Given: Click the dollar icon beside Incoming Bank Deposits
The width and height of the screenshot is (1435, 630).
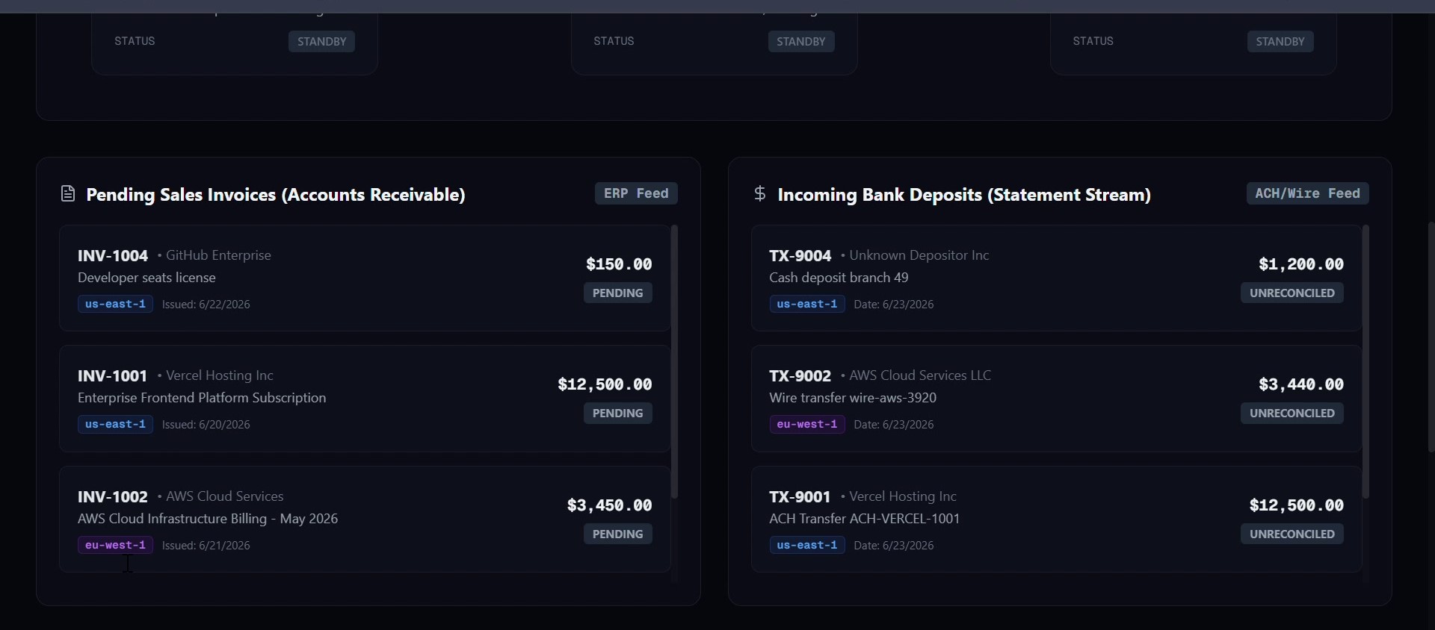Looking at the screenshot, I should (x=759, y=194).
